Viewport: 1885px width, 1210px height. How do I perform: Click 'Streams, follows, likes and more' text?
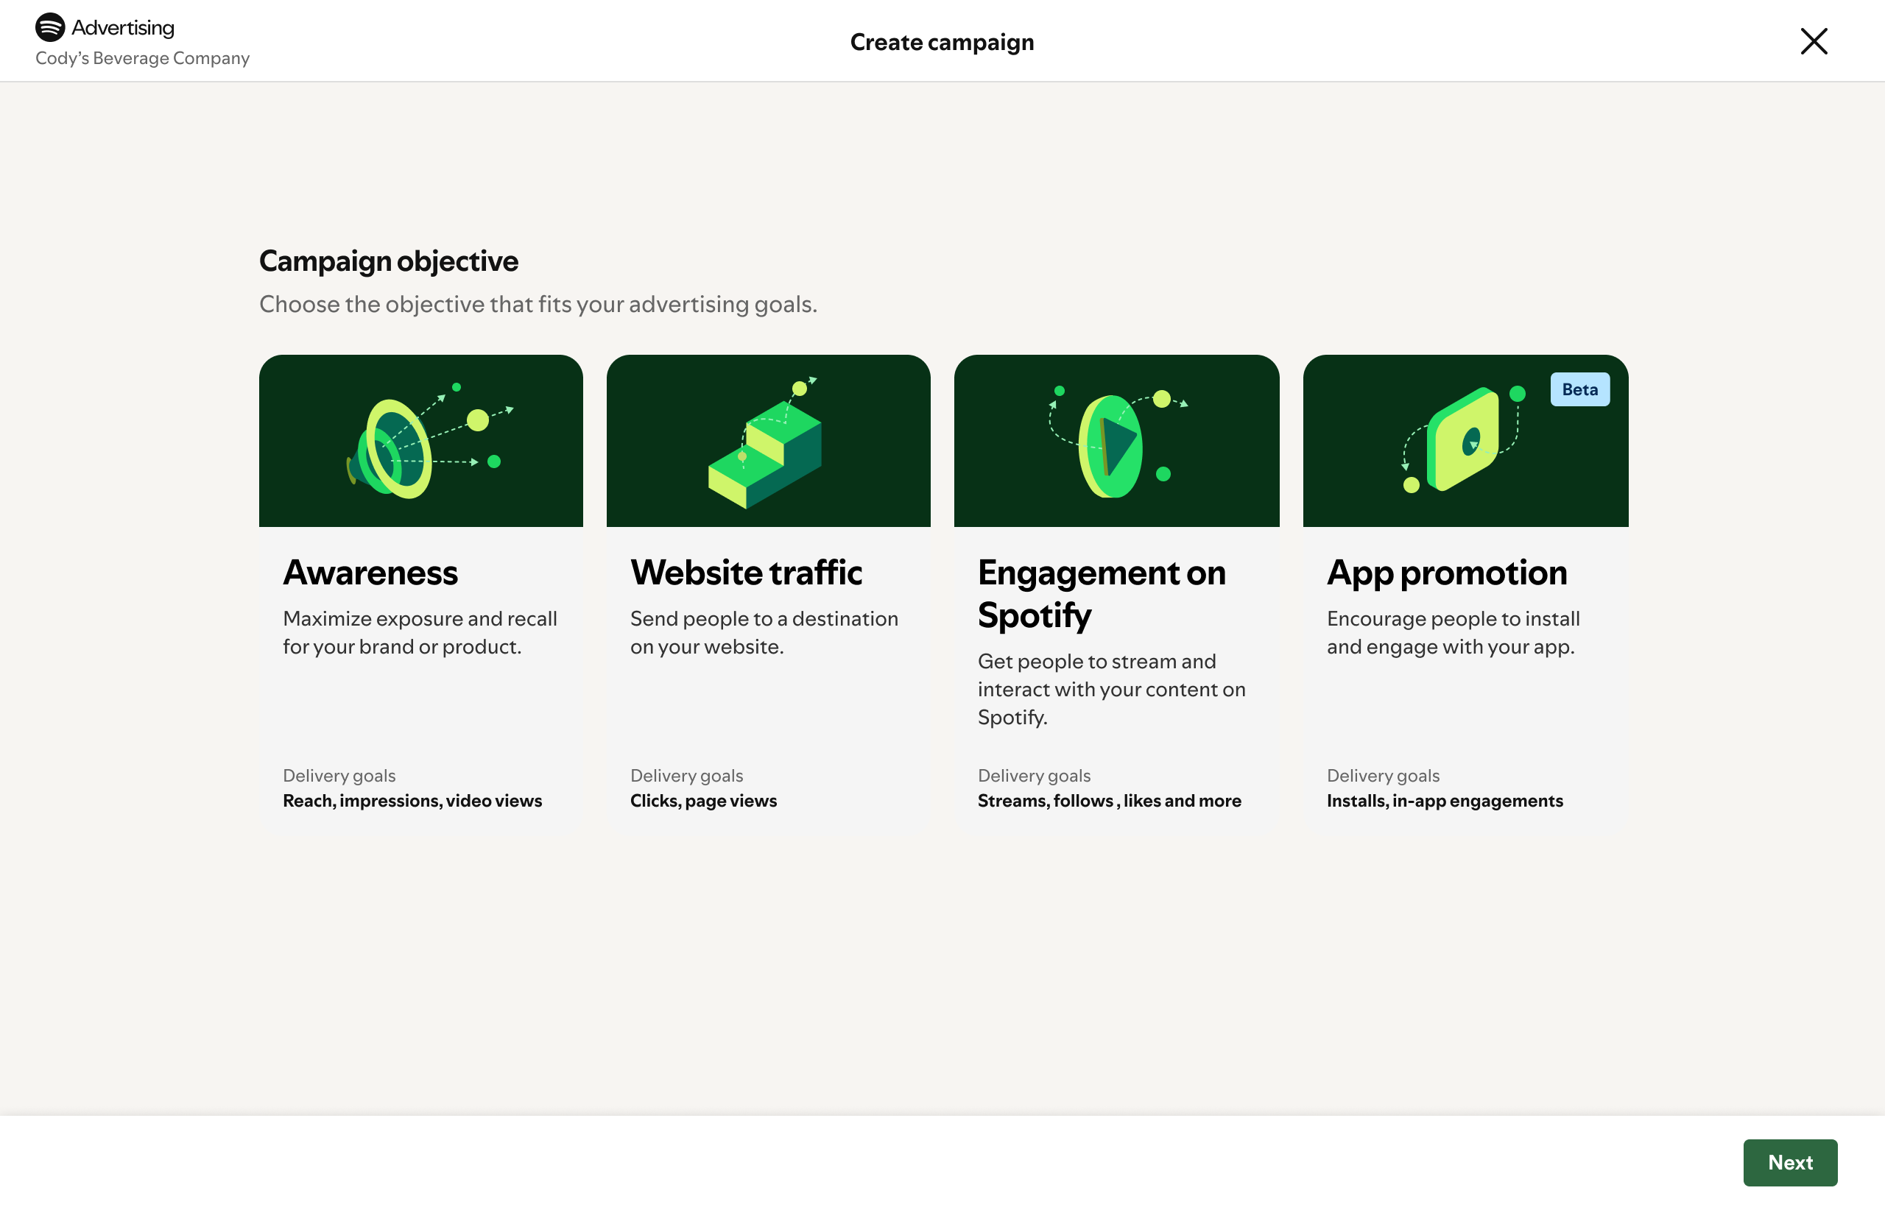click(1109, 801)
